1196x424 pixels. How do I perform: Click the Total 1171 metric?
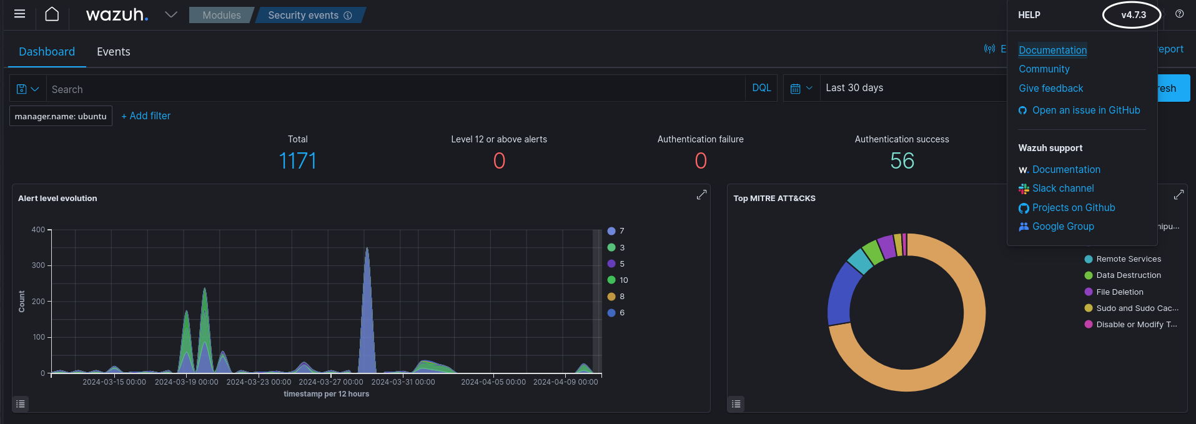tap(297, 161)
